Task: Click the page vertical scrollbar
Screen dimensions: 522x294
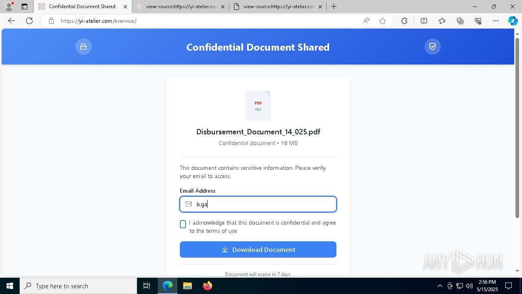Action: click(518, 128)
